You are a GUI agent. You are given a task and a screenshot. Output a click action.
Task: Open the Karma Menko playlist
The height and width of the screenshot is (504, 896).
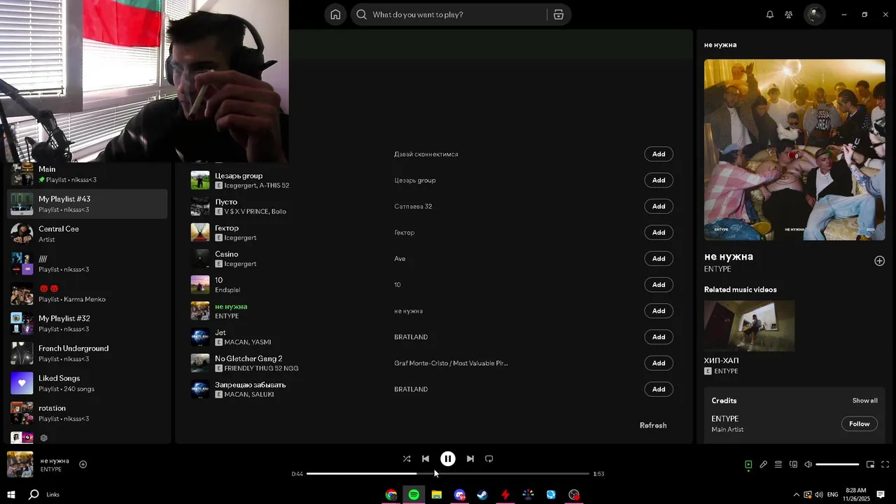(88, 294)
